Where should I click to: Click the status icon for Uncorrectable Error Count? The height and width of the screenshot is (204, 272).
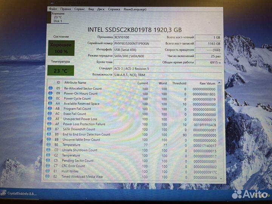point(49,139)
